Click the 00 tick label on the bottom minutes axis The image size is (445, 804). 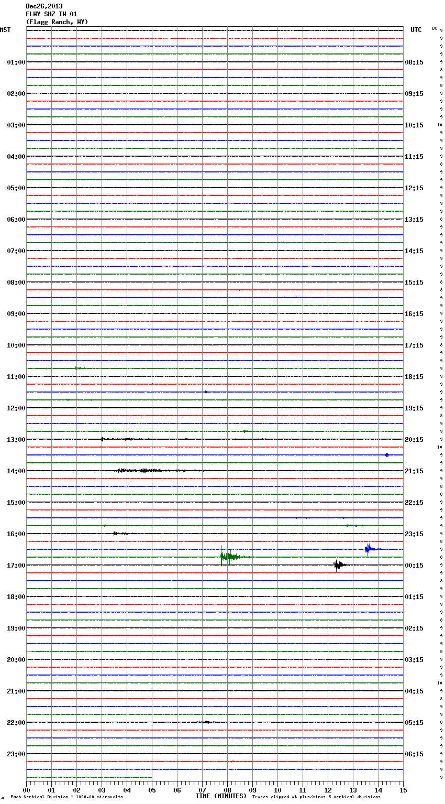[27, 790]
